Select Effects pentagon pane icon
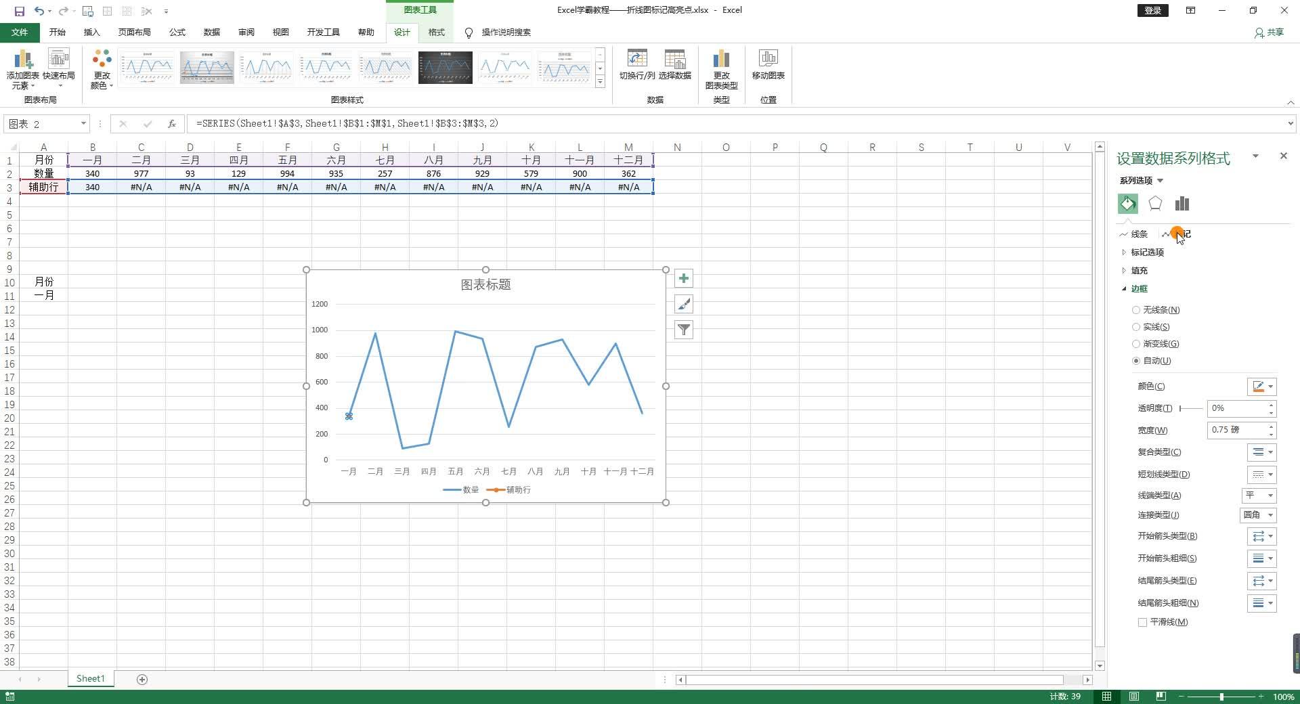1300x704 pixels. [1155, 204]
